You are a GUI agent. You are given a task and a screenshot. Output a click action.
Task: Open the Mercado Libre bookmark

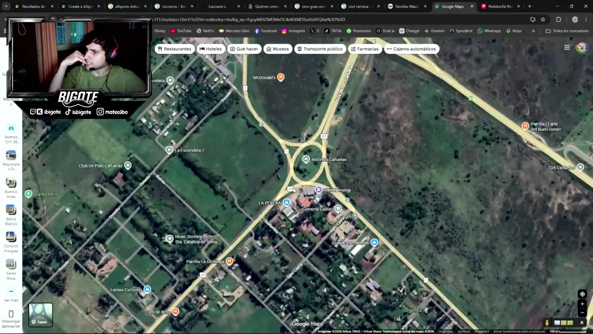pyautogui.click(x=234, y=31)
